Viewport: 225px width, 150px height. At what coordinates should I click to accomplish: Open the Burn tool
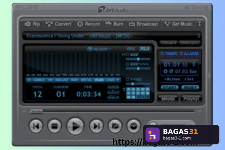[114, 24]
